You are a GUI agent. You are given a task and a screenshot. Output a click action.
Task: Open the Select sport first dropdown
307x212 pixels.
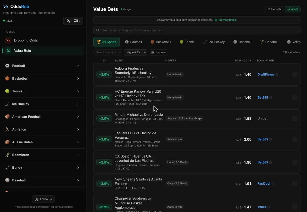(108, 52)
